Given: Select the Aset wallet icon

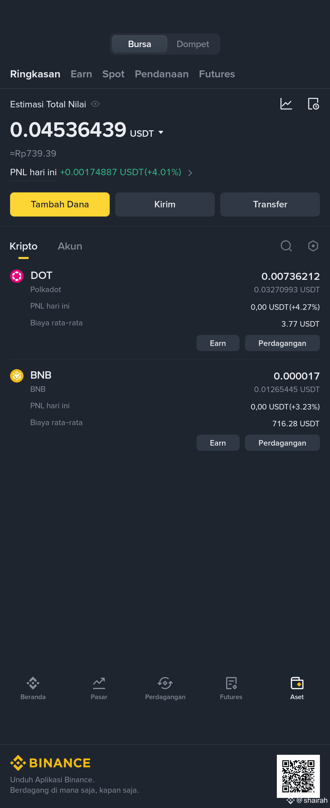Looking at the screenshot, I should click(297, 683).
